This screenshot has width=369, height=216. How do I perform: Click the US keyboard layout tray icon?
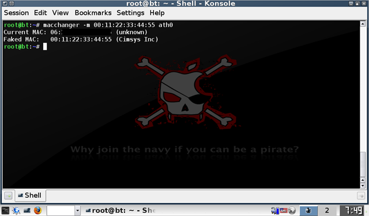point(284,210)
